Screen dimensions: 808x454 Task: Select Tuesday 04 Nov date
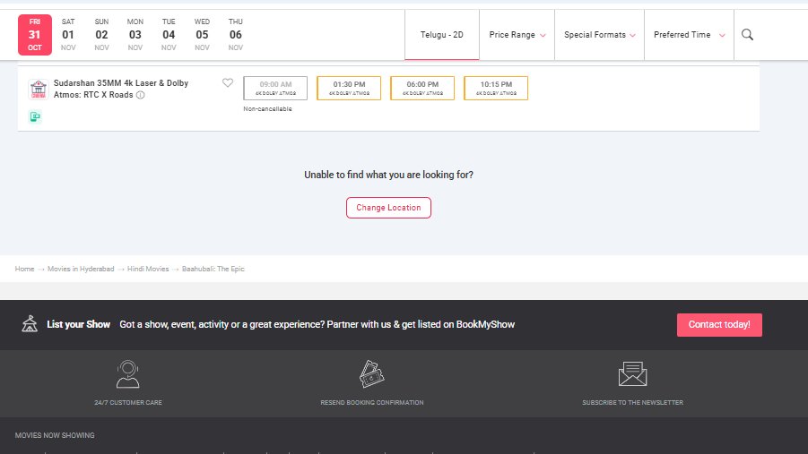[x=169, y=35]
